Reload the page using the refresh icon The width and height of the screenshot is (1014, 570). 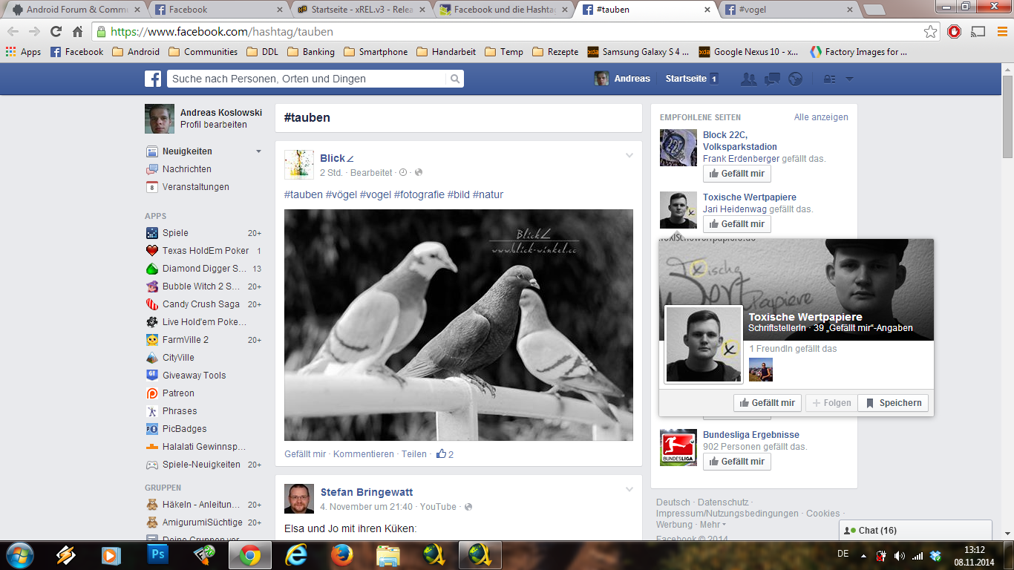tap(56, 32)
